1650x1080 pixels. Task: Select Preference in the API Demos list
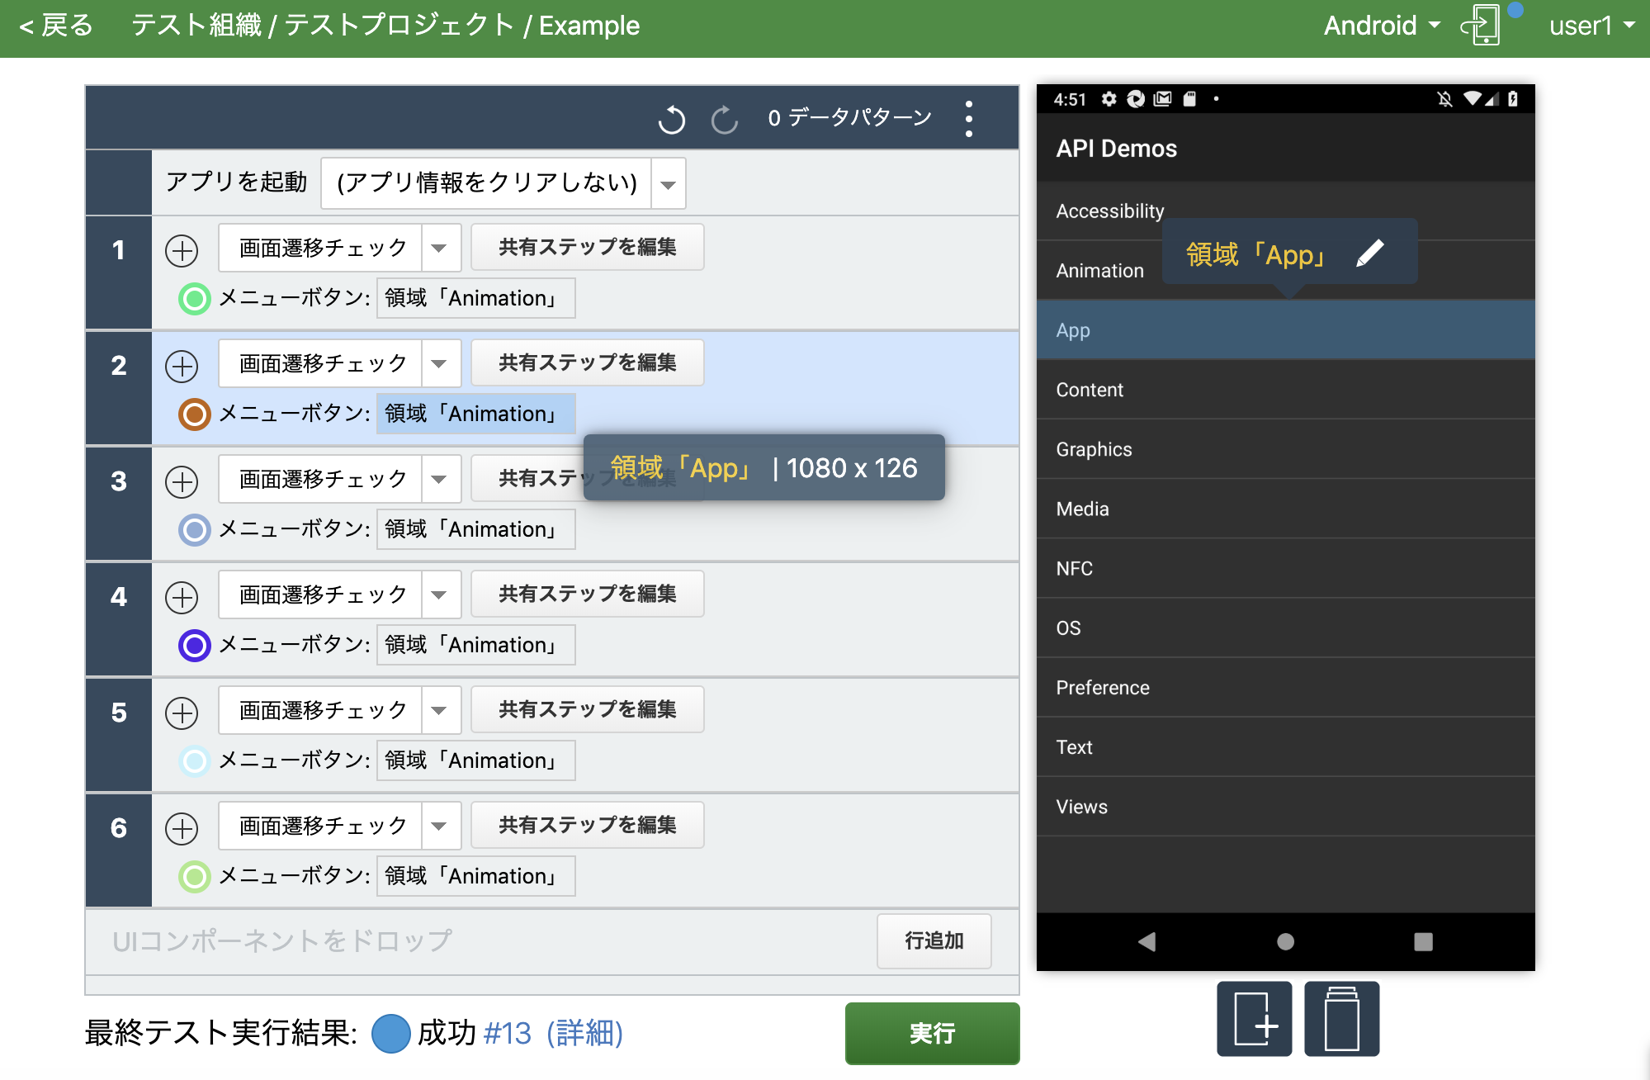1285,687
